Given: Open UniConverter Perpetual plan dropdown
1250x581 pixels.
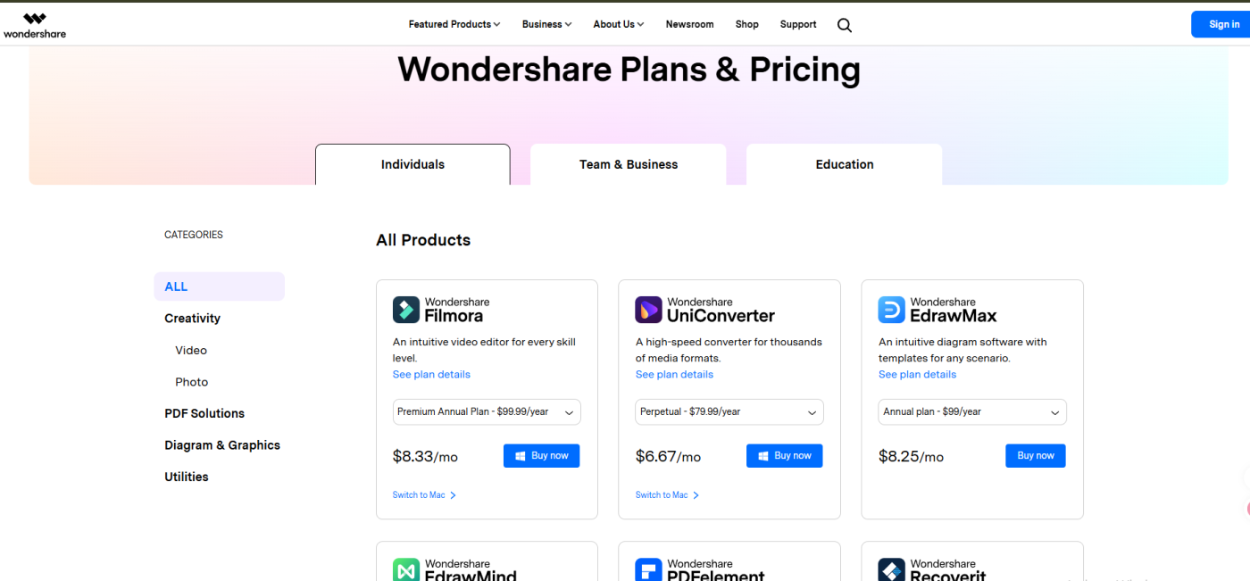Looking at the screenshot, I should point(729,412).
